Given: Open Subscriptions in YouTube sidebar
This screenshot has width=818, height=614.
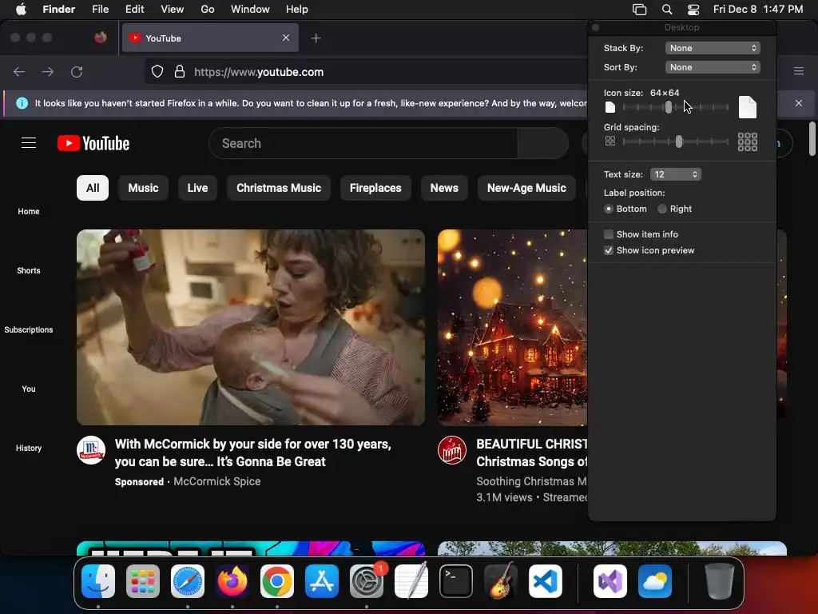Looking at the screenshot, I should click(x=29, y=329).
